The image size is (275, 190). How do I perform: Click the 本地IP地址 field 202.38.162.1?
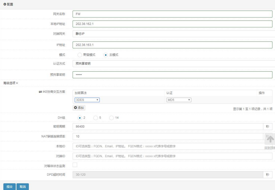(x=172, y=24)
